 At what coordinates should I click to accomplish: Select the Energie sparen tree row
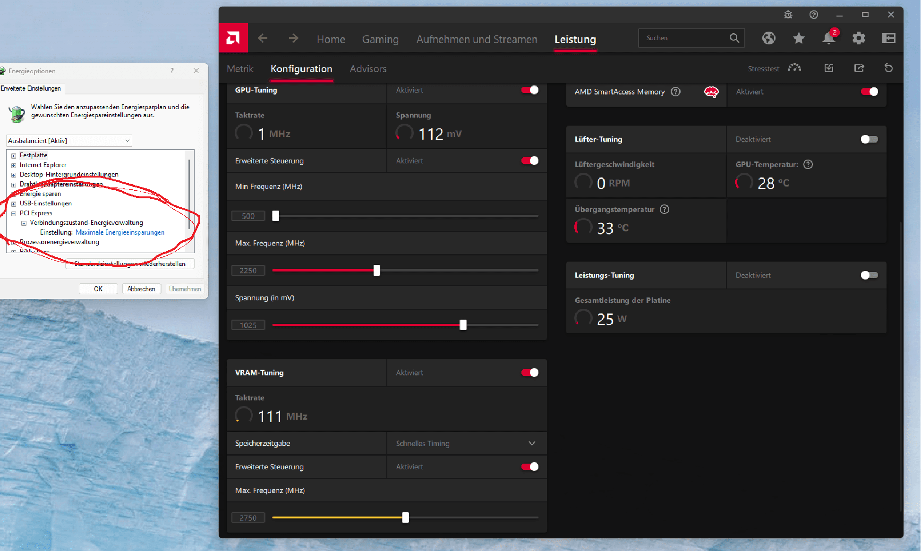(x=40, y=194)
